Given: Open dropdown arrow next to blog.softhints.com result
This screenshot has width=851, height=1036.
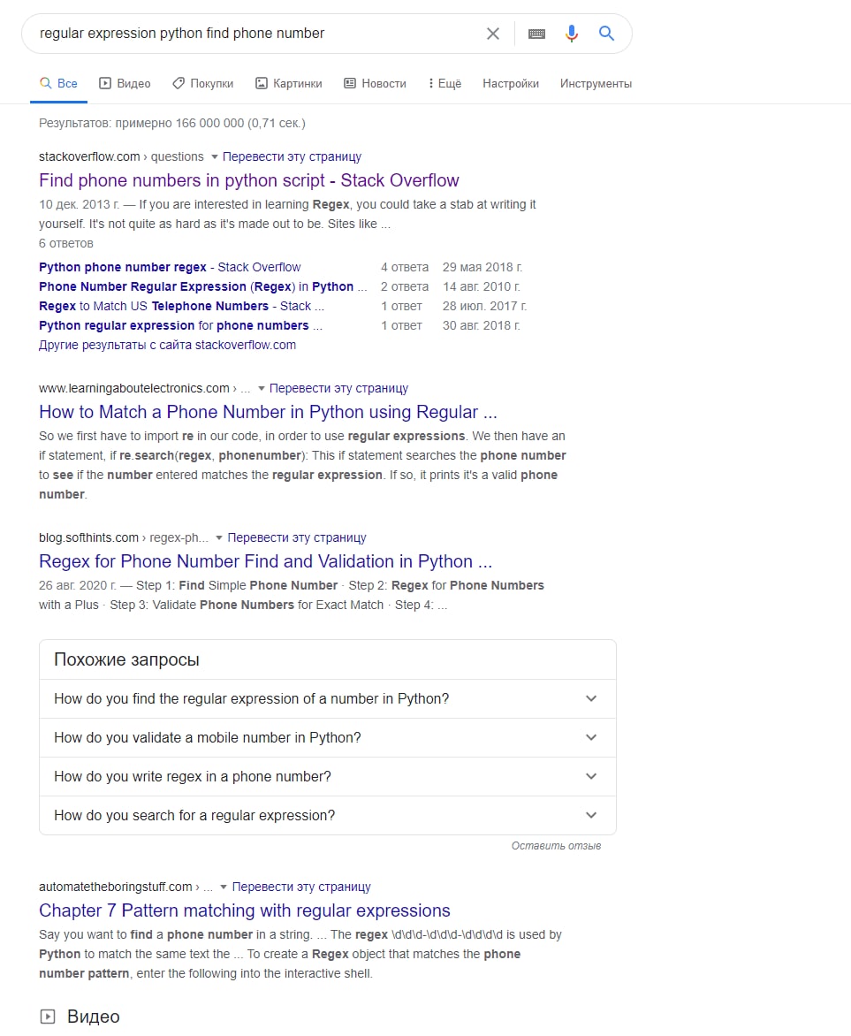Looking at the screenshot, I should click(x=218, y=537).
